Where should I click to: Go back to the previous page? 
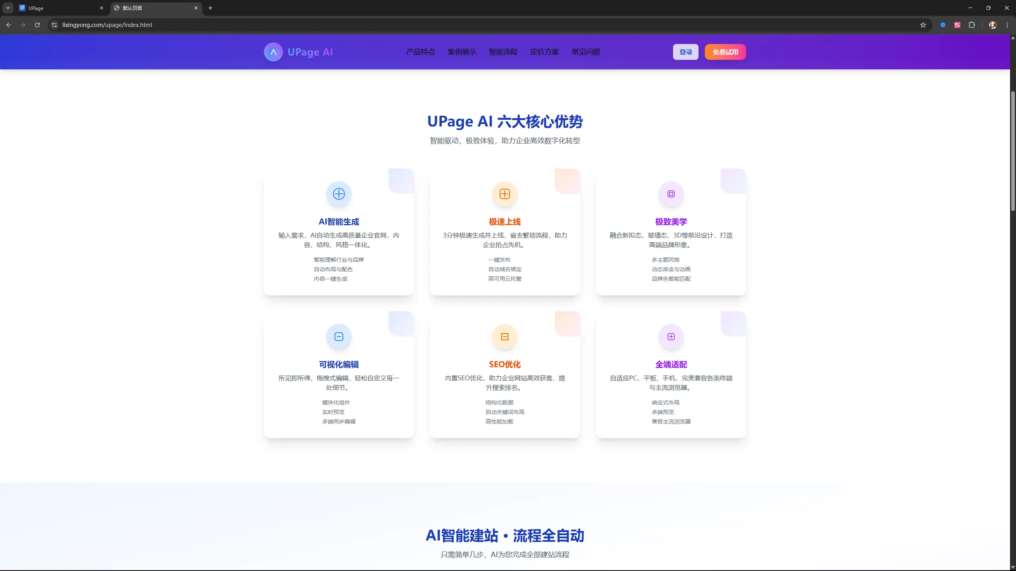(9, 25)
